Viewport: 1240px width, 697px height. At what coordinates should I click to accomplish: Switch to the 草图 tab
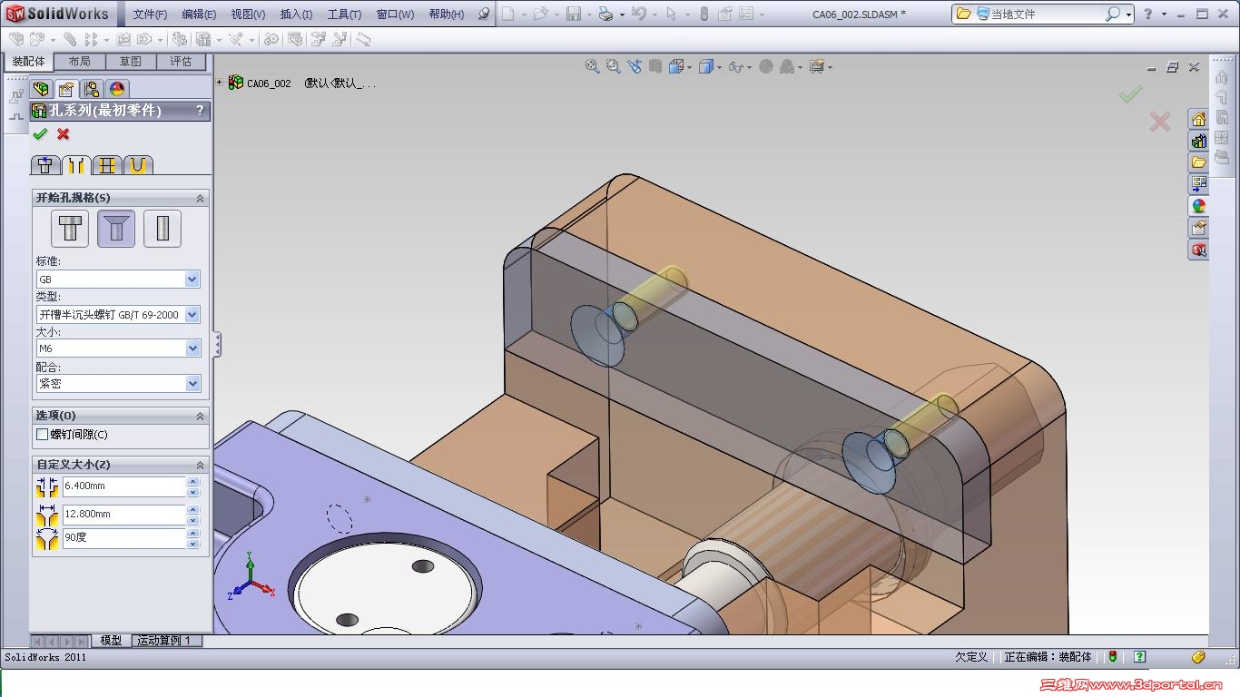tap(131, 62)
